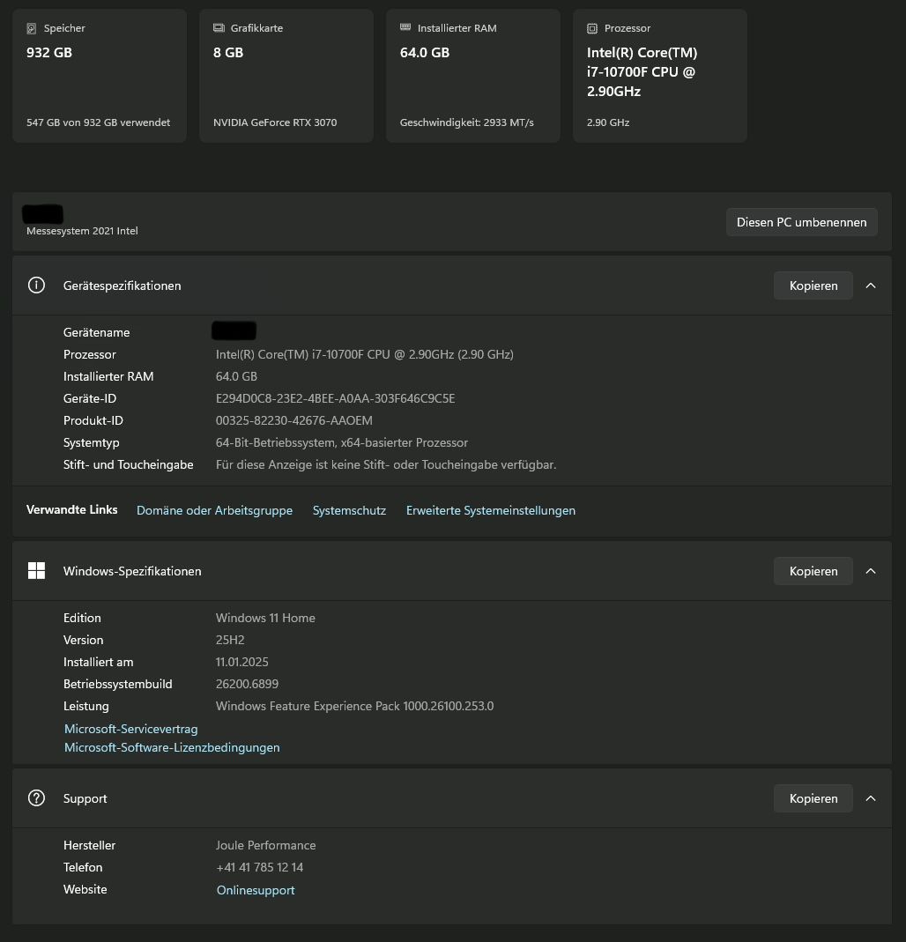Click the Gerätespezifikationen Prozessor value
Viewport: 906px width, 942px height.
coord(365,354)
